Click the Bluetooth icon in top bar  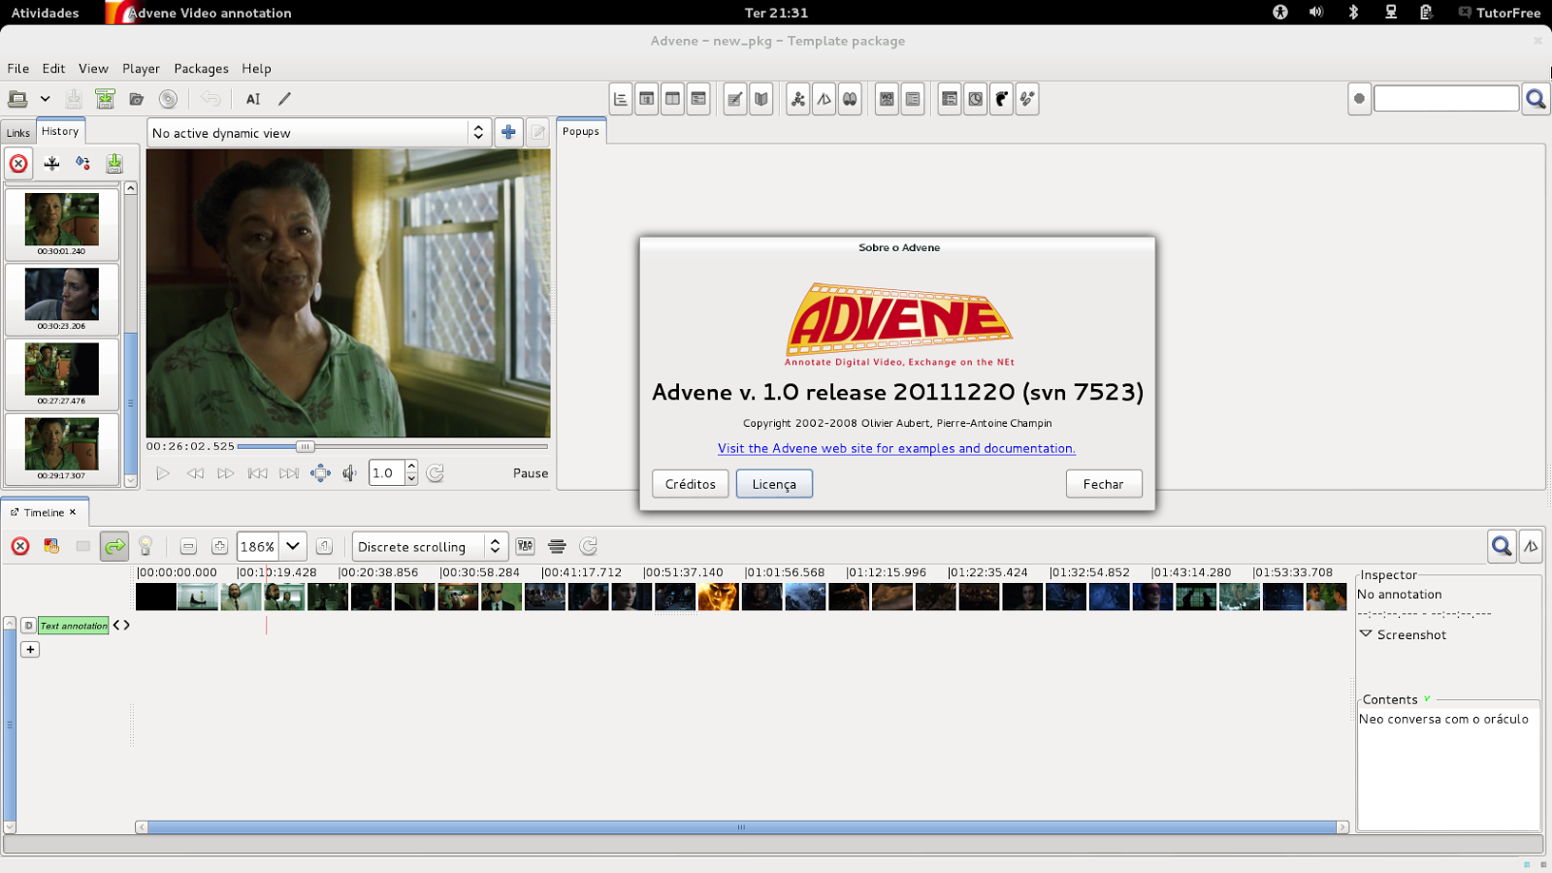1353,13
